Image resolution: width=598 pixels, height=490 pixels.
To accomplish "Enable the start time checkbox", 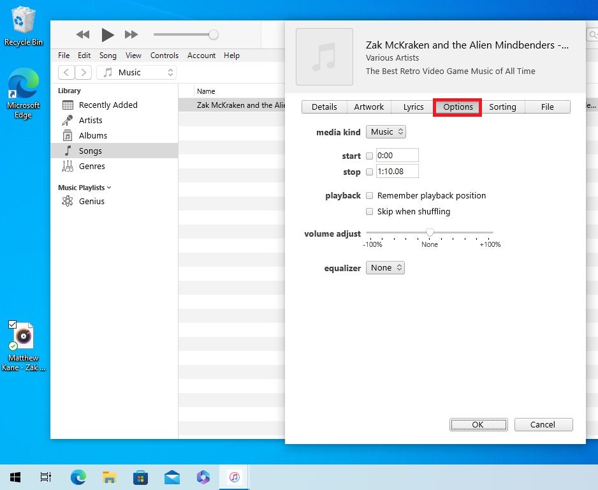I will pos(369,156).
